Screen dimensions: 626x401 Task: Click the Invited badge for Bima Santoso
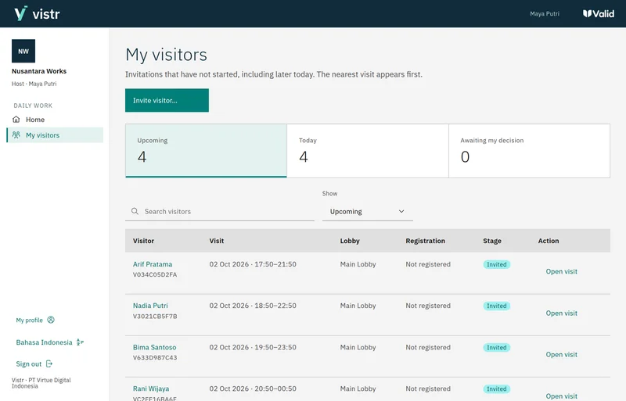coord(497,348)
